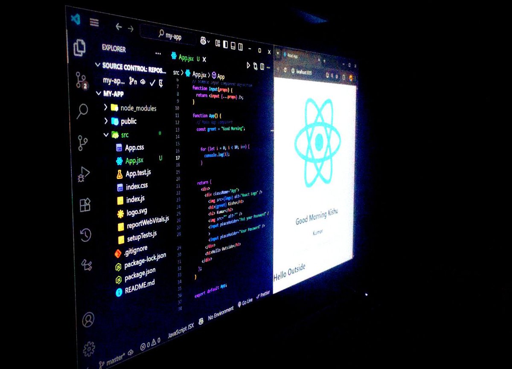Viewport: 512px width, 369px height.
Task: Click the my-app command center search box
Action: pos(168,35)
